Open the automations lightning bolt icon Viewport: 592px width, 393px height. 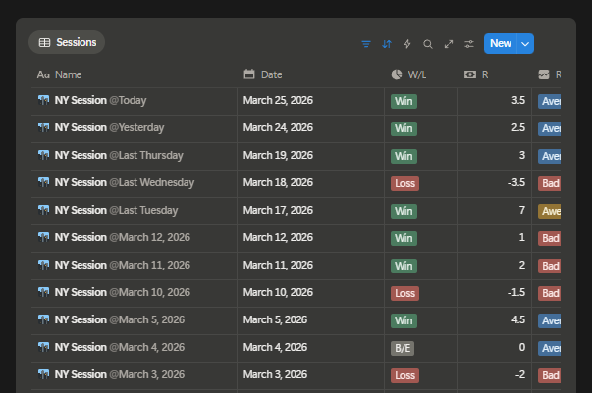[x=407, y=44]
